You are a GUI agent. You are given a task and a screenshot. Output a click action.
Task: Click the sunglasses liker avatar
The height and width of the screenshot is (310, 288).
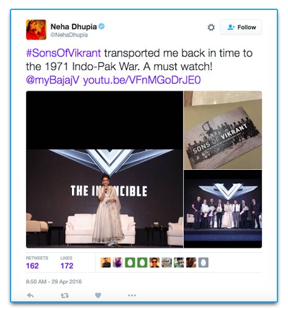point(155,262)
